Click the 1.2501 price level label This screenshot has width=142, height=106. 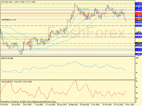pos(138,34)
